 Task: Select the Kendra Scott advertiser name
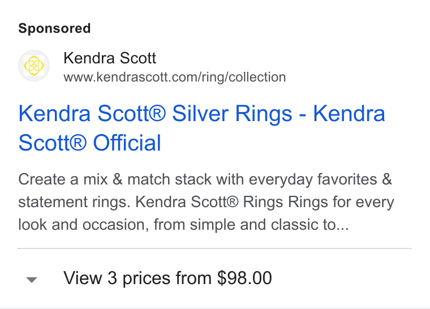pos(110,58)
